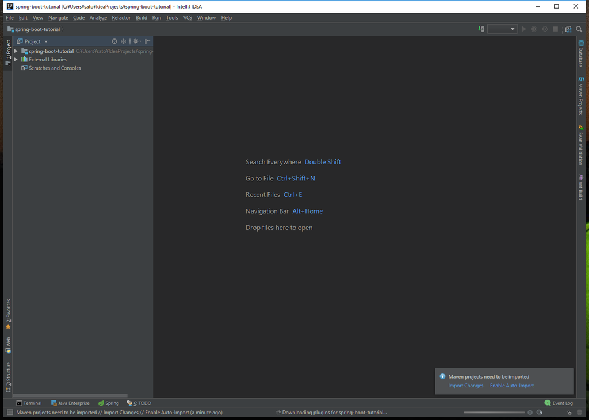Image resolution: width=589 pixels, height=420 pixels.
Task: Open the Window menu
Action: (x=206, y=18)
